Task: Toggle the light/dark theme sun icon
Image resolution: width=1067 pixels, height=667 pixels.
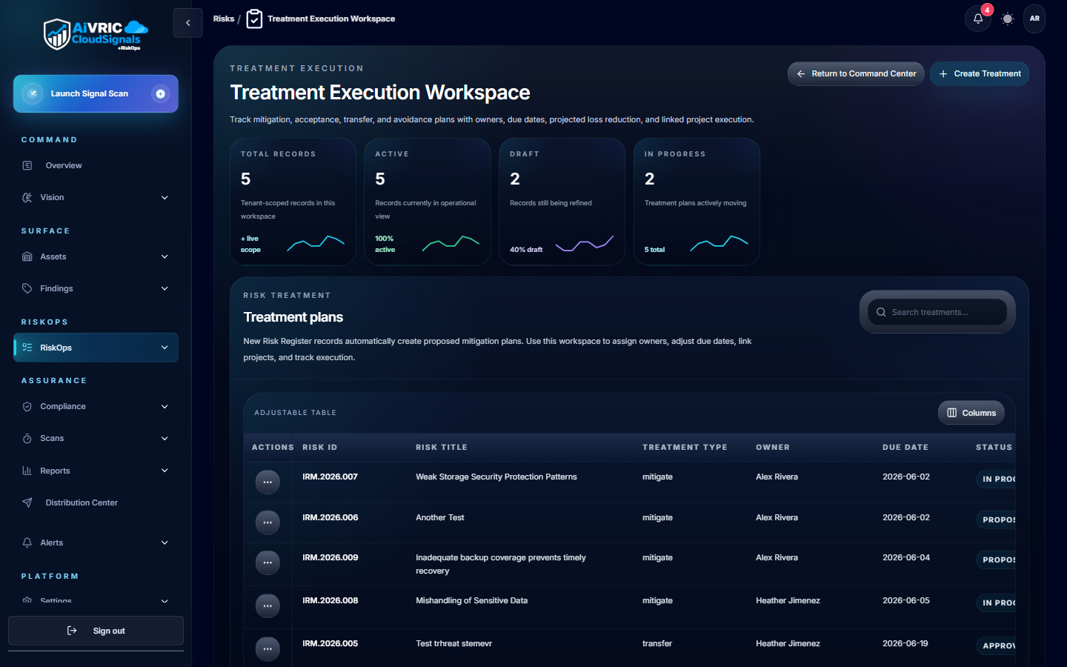Action: [x=1007, y=19]
